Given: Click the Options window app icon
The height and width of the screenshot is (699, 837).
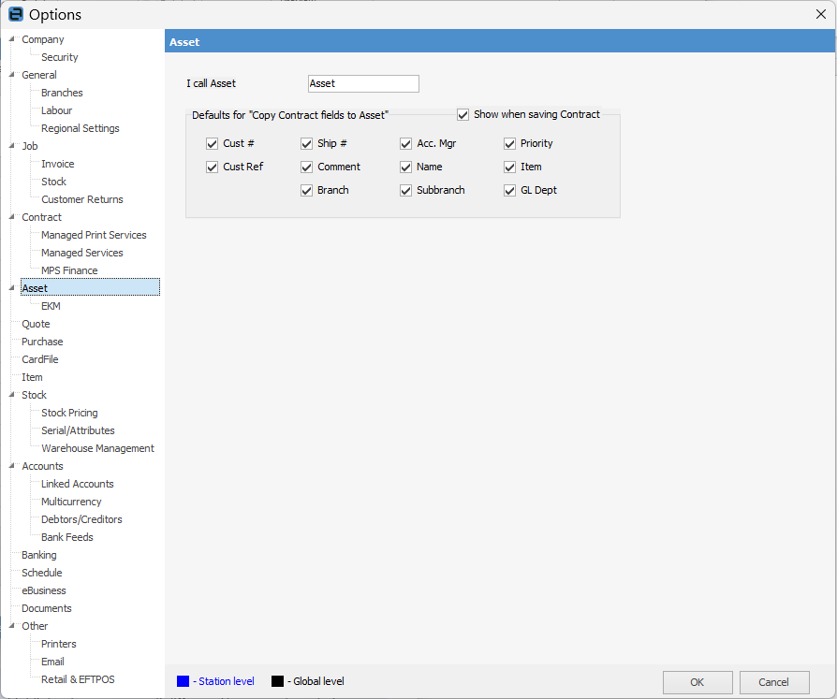Looking at the screenshot, I should (x=15, y=14).
